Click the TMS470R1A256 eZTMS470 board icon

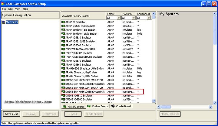(63, 49)
